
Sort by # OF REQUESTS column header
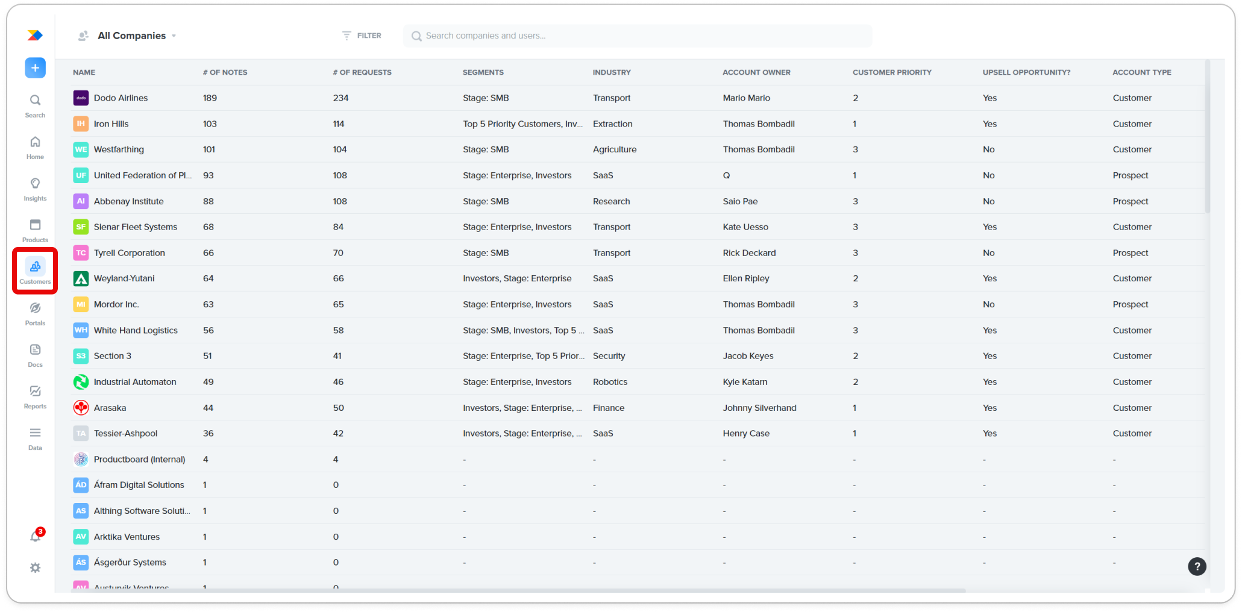coord(362,72)
